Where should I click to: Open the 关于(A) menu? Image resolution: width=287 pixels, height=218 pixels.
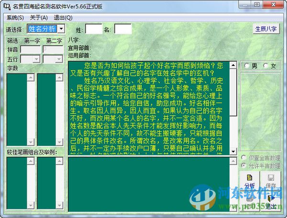tap(39, 18)
